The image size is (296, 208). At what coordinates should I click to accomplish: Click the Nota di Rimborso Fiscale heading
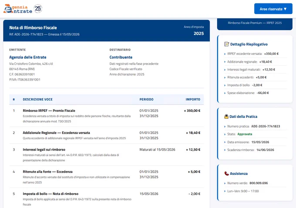[x=33, y=28]
